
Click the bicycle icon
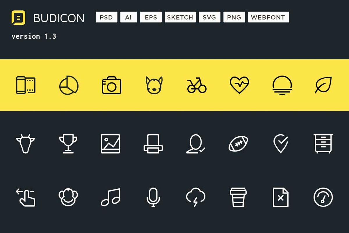[x=197, y=85]
